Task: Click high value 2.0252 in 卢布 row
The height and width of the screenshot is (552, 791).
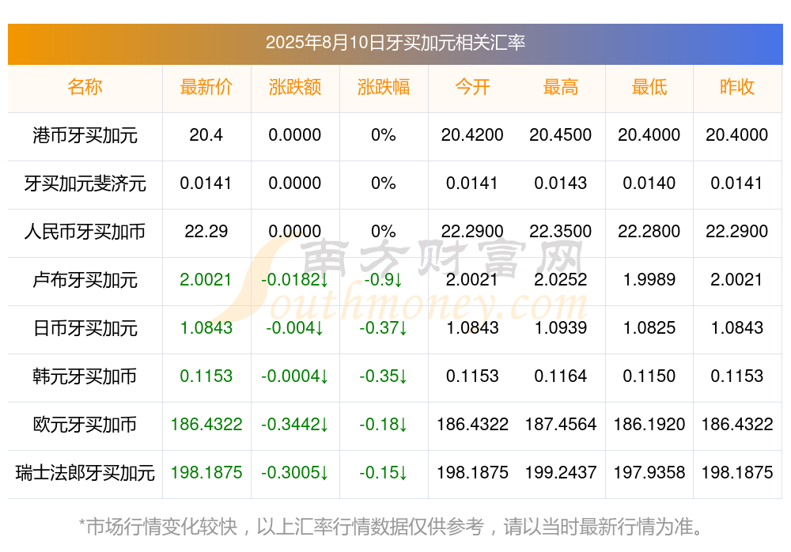Action: point(561,279)
